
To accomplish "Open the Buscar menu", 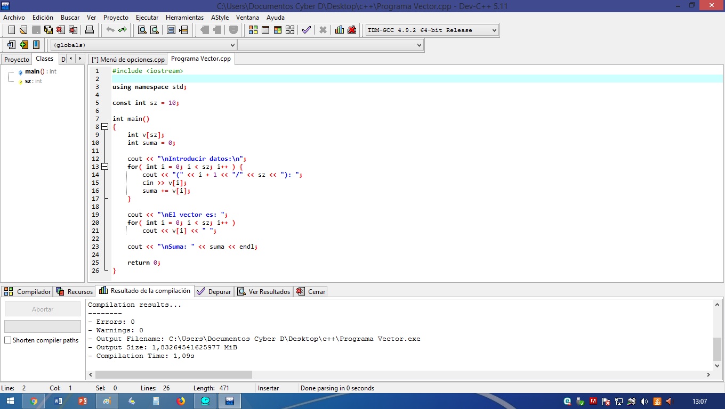I will coord(70,18).
